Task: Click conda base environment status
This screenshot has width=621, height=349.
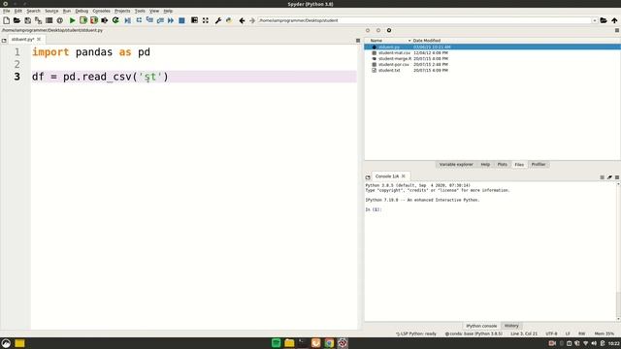Action: point(474,333)
